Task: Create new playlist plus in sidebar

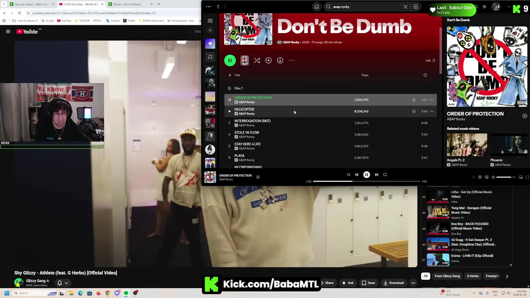Action: coord(210,30)
